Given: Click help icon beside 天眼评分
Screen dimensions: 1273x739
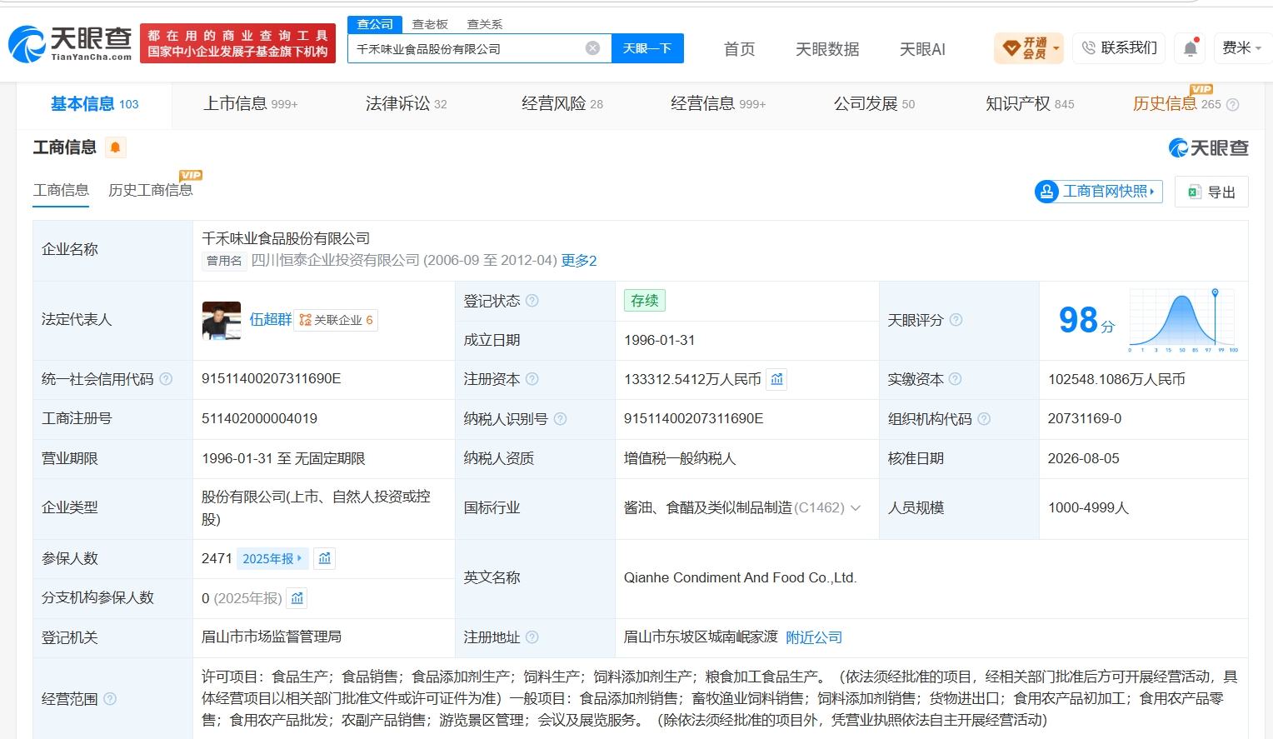Looking at the screenshot, I should pos(956,320).
